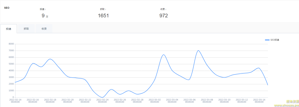Toggle the SEO投递 legend series
This screenshot has height=107, width=299.
click(272, 40)
